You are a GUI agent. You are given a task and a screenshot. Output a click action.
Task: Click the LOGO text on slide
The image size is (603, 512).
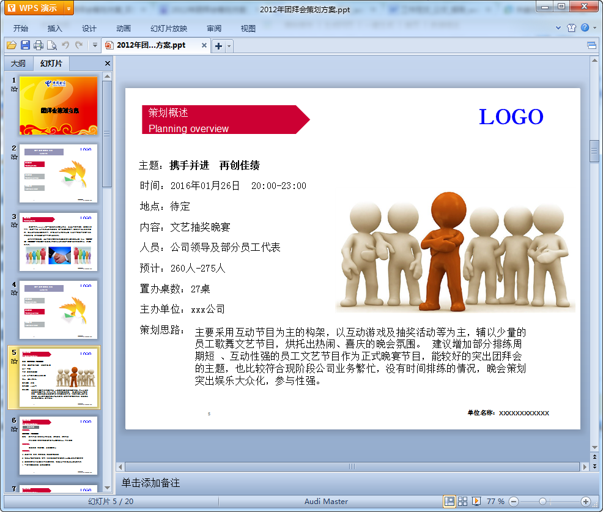click(x=511, y=117)
